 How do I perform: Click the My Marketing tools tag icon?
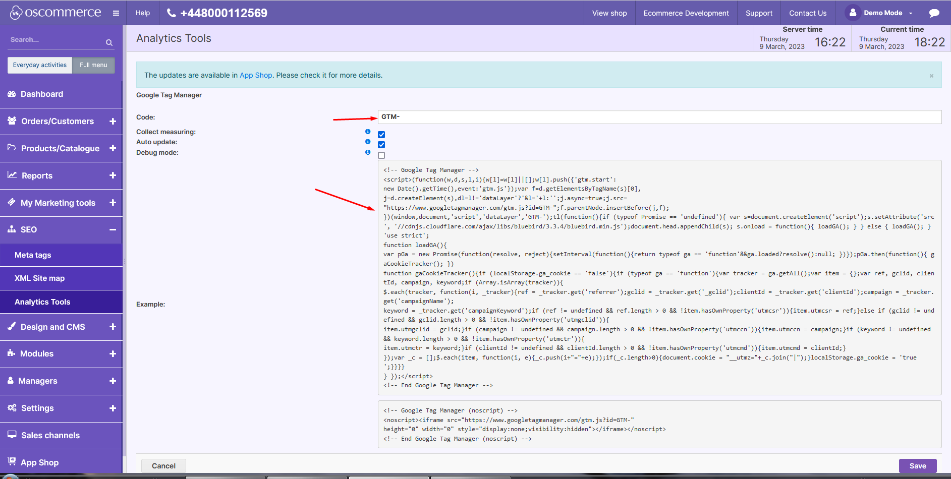[x=12, y=202]
